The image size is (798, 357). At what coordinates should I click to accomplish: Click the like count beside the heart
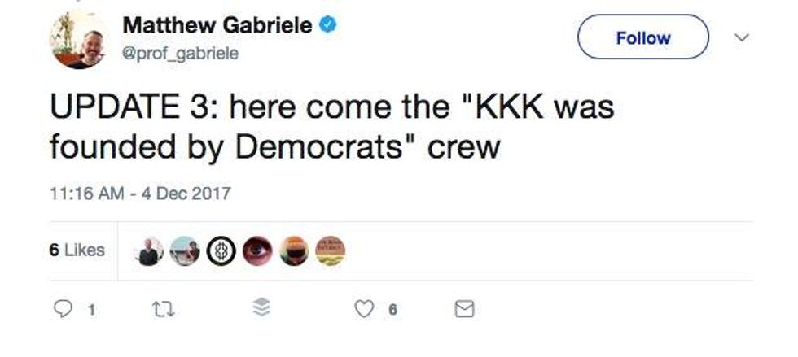[392, 309]
